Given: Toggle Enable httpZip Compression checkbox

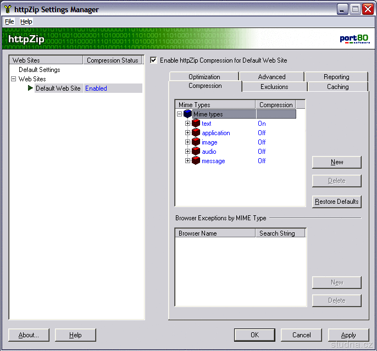Looking at the screenshot, I should [x=153, y=60].
